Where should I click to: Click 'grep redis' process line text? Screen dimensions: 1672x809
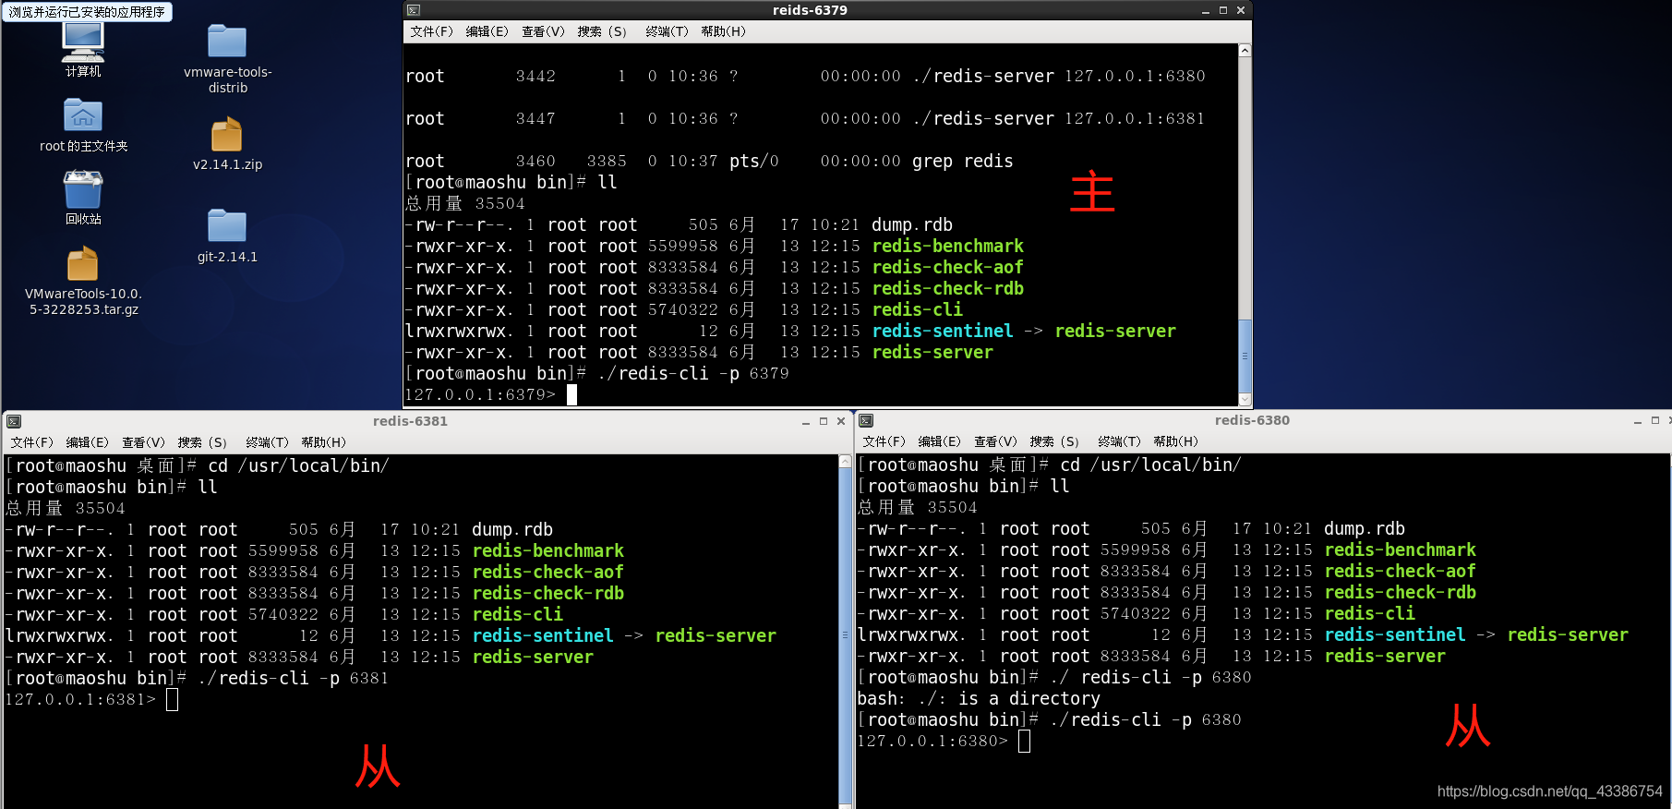click(962, 162)
